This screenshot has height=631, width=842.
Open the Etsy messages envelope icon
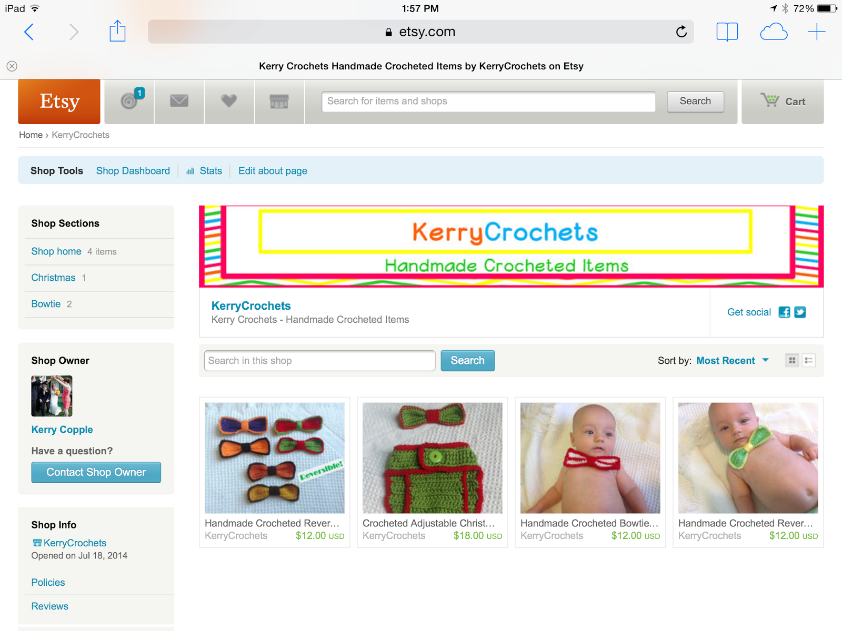click(179, 101)
